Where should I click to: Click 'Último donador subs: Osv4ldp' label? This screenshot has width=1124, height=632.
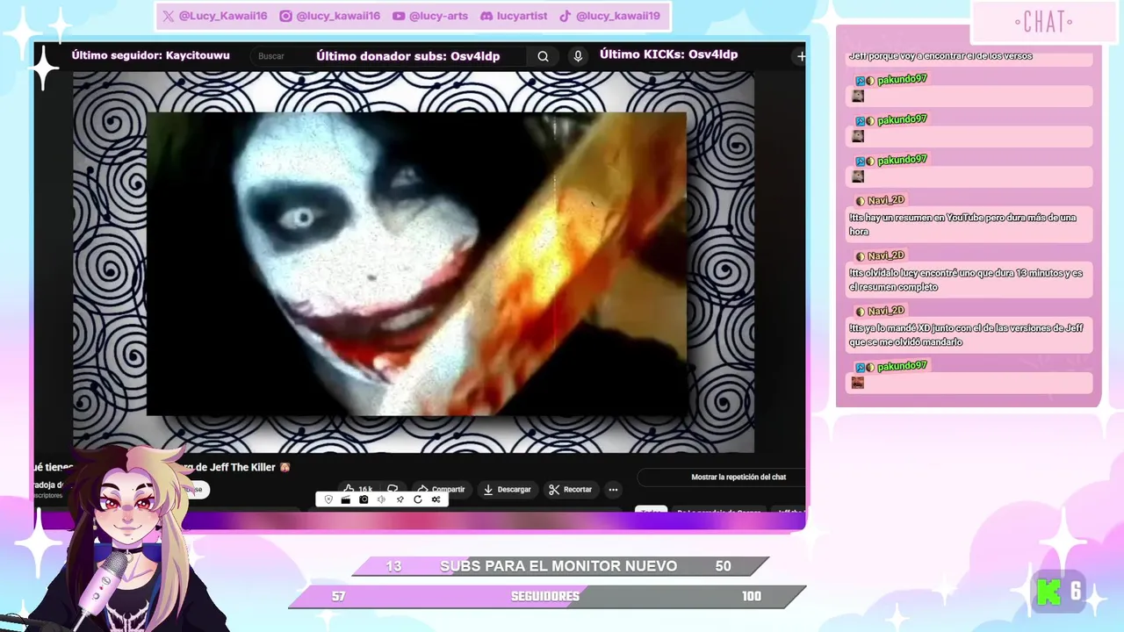coord(408,56)
